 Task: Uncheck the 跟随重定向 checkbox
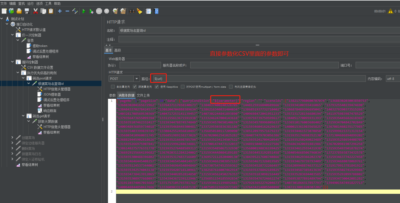point(135,87)
